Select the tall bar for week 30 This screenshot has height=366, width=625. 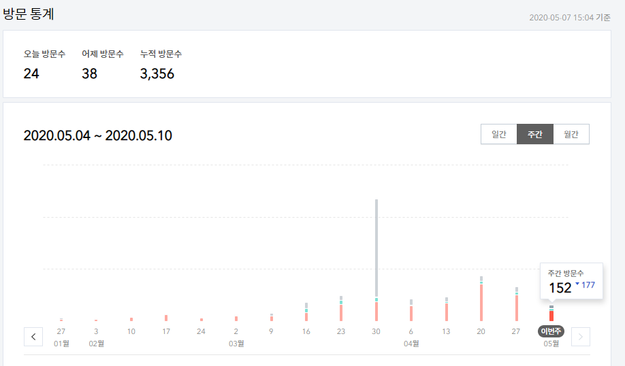[376, 260]
